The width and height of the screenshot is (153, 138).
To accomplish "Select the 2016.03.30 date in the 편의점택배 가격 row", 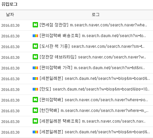I will click(10, 68).
